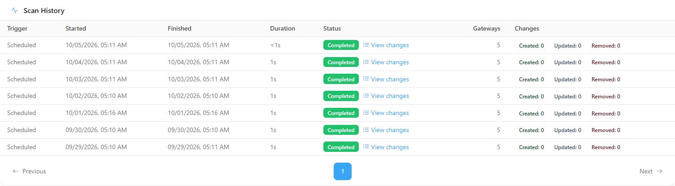This screenshot has width=675, height=186.
Task: Click the left arrow icon of Previous
Action: pyautogui.click(x=16, y=171)
